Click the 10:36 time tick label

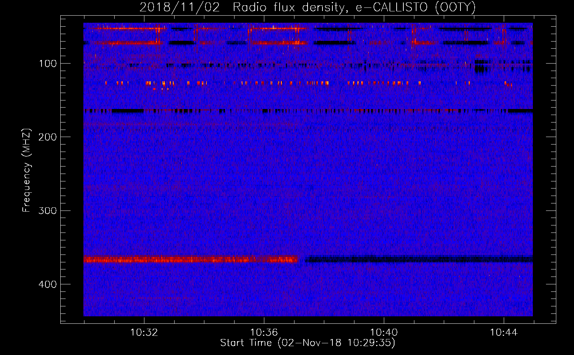pyautogui.click(x=264, y=333)
